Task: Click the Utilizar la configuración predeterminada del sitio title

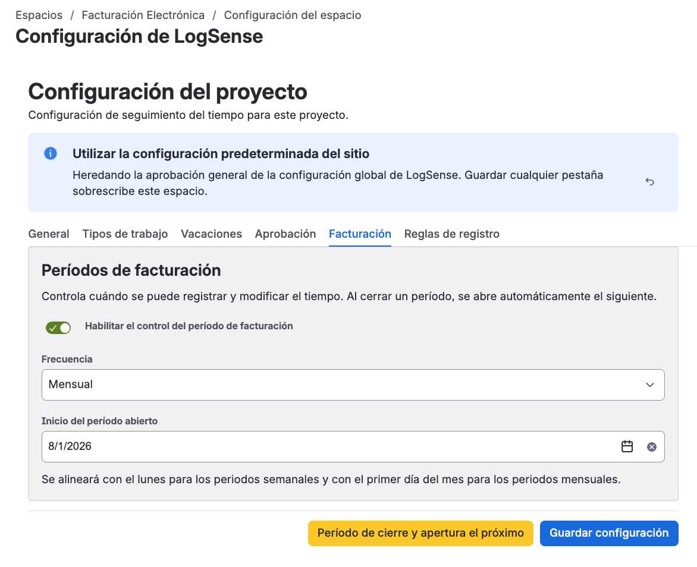Action: [x=221, y=154]
